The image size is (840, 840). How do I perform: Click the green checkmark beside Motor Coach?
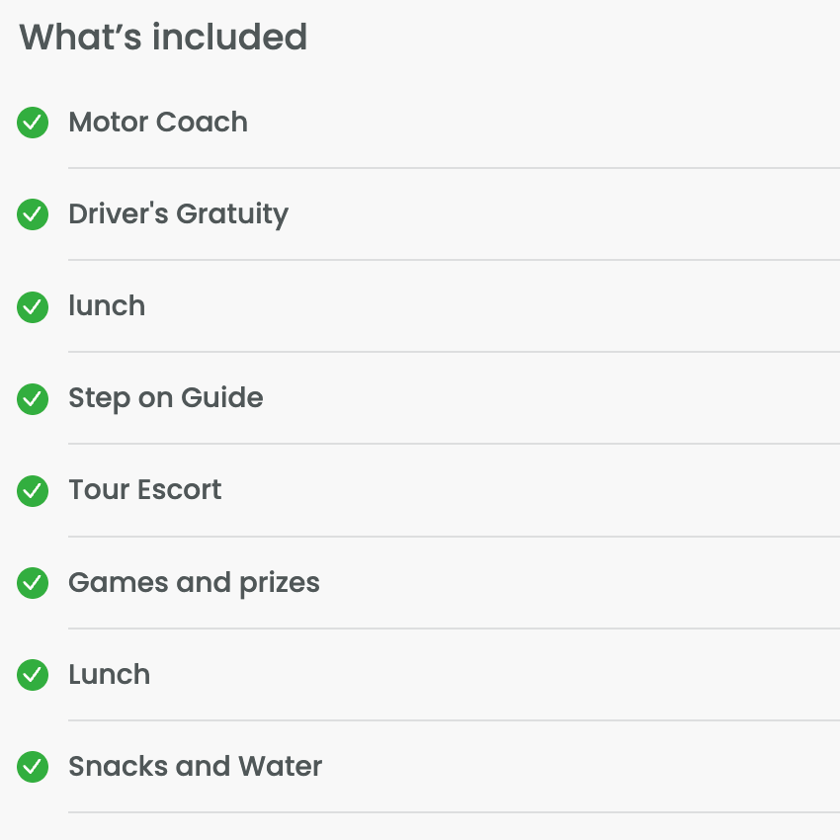coord(33,123)
